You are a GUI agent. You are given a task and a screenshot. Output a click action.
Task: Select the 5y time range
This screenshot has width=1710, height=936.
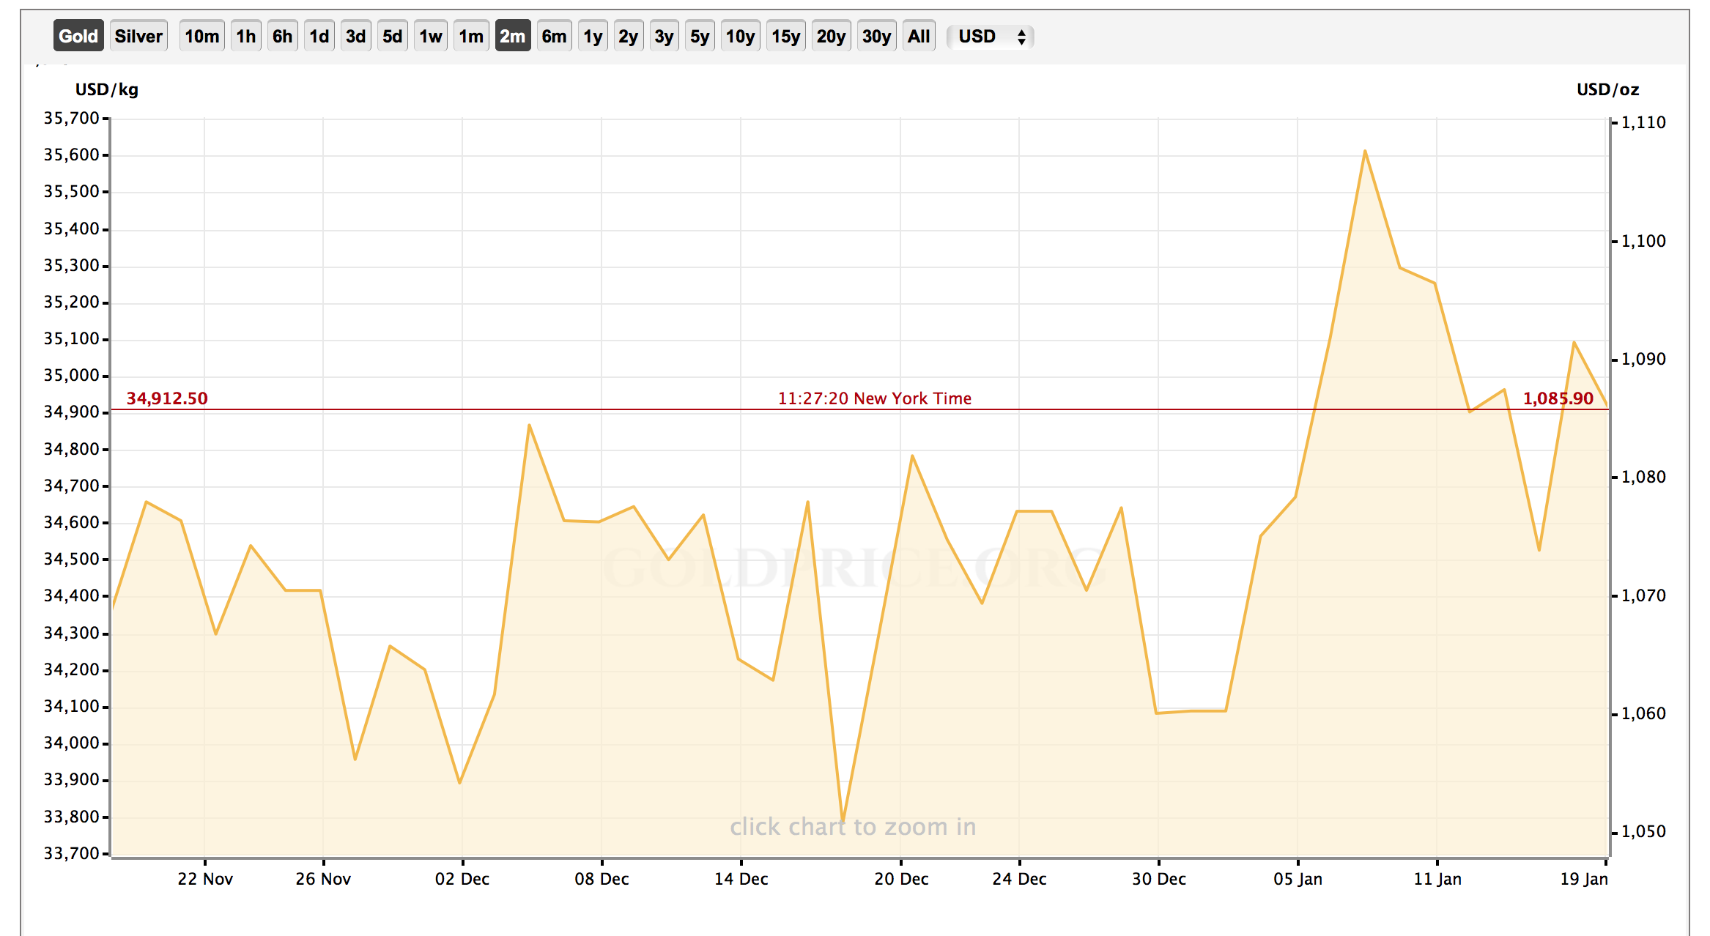pos(700,36)
